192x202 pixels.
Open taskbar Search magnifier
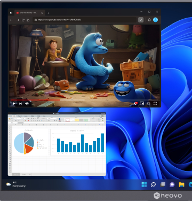point(153,184)
